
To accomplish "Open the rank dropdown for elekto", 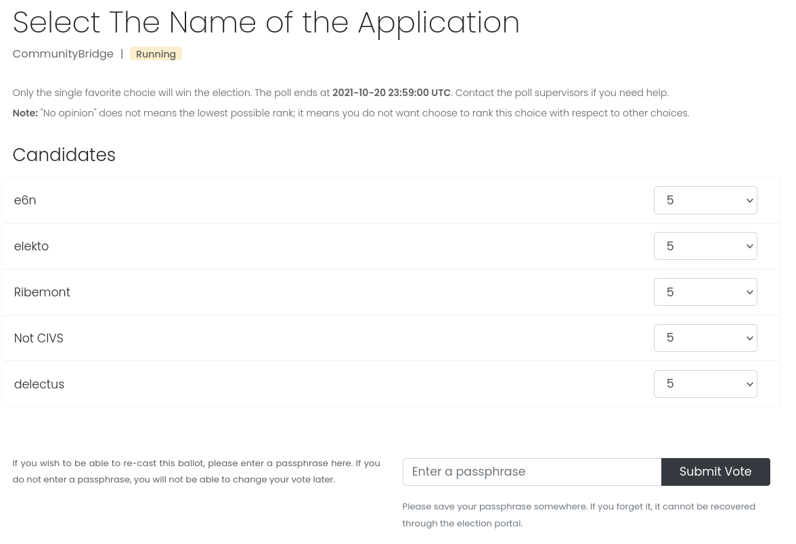I will click(x=705, y=246).
